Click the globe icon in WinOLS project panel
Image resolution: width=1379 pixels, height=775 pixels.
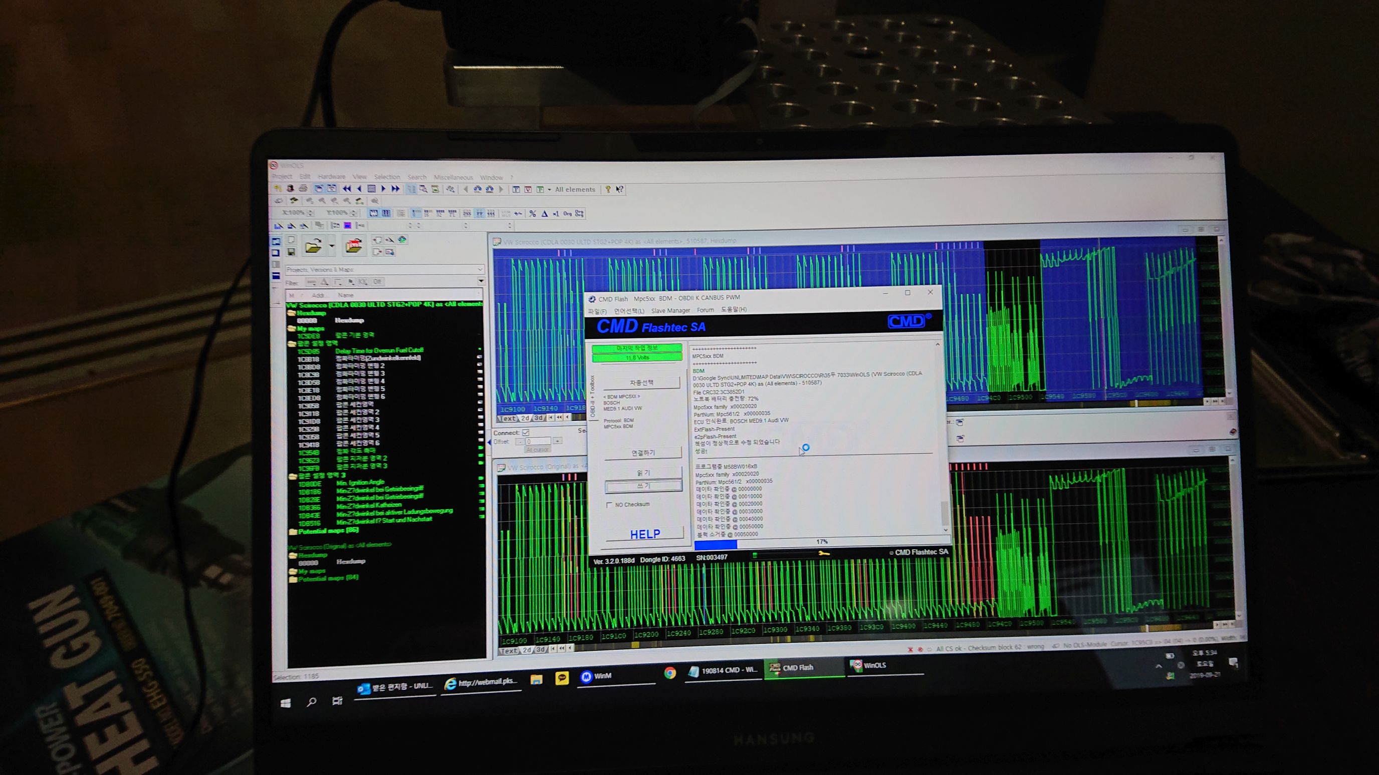click(402, 240)
